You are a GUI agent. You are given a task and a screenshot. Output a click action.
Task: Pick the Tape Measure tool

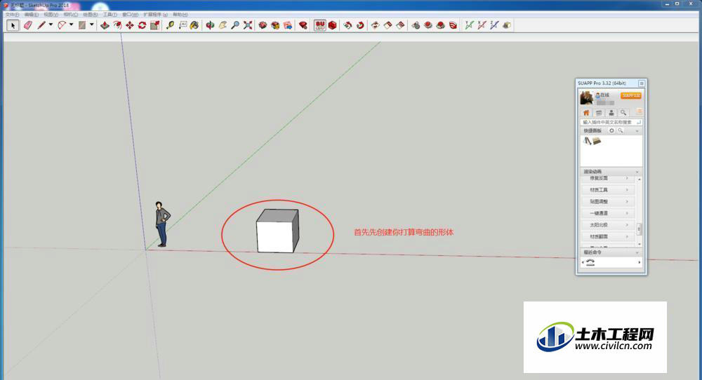click(170, 25)
